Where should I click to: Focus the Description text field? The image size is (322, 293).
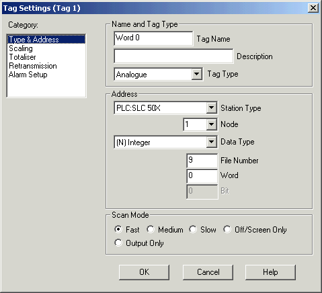[173, 56]
